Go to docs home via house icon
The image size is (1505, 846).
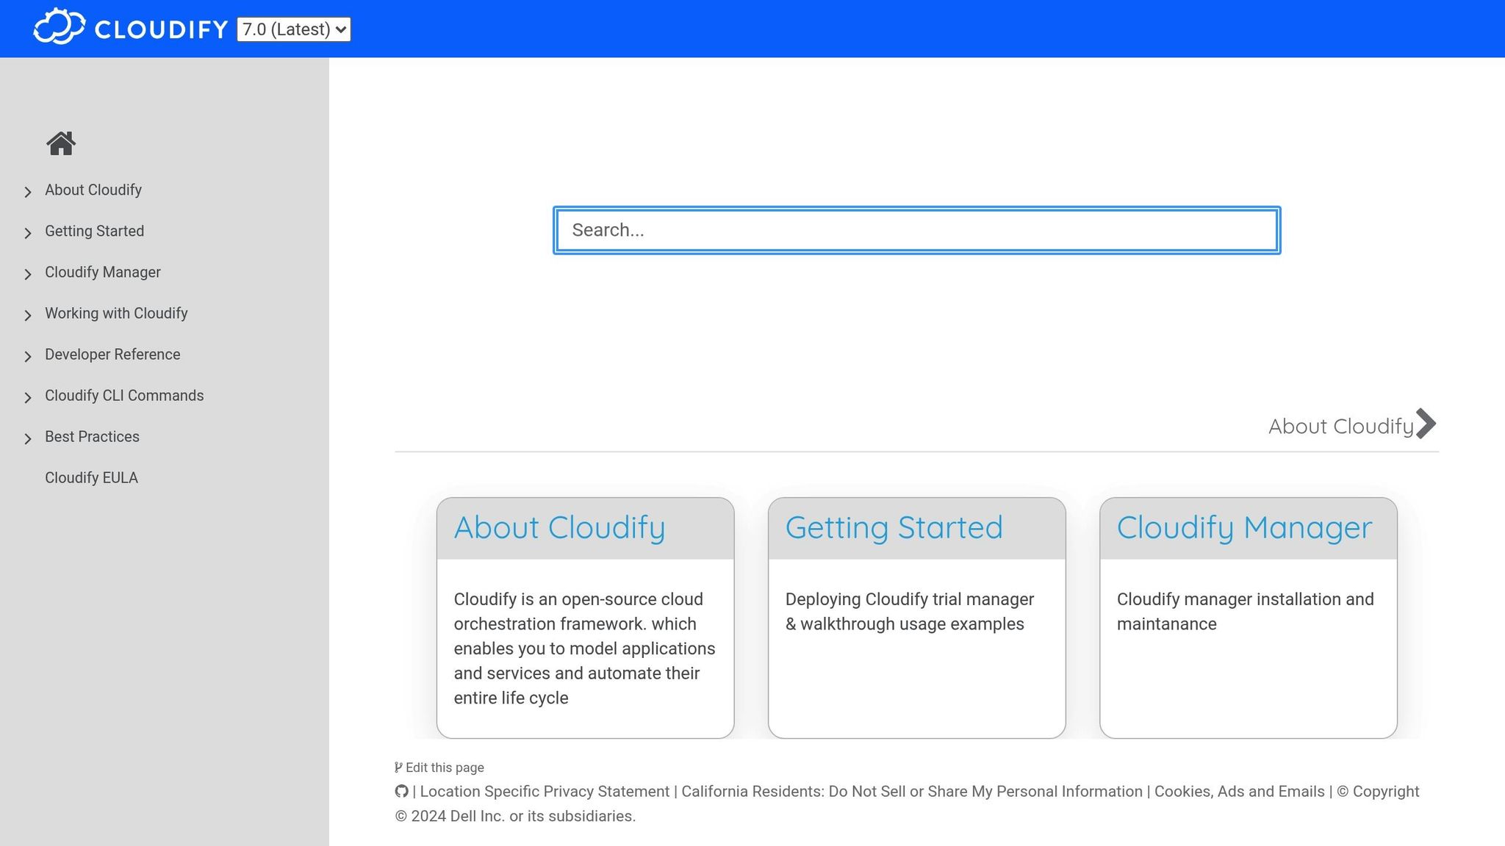[x=61, y=143]
